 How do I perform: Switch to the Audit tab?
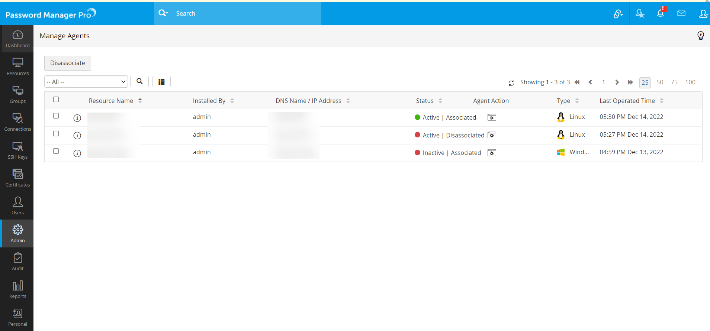click(x=17, y=262)
